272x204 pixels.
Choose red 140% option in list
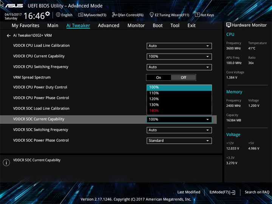click(x=179, y=110)
